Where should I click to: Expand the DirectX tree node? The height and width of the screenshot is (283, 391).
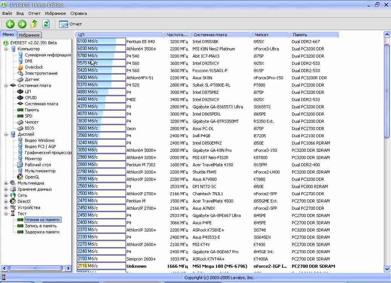(6, 201)
